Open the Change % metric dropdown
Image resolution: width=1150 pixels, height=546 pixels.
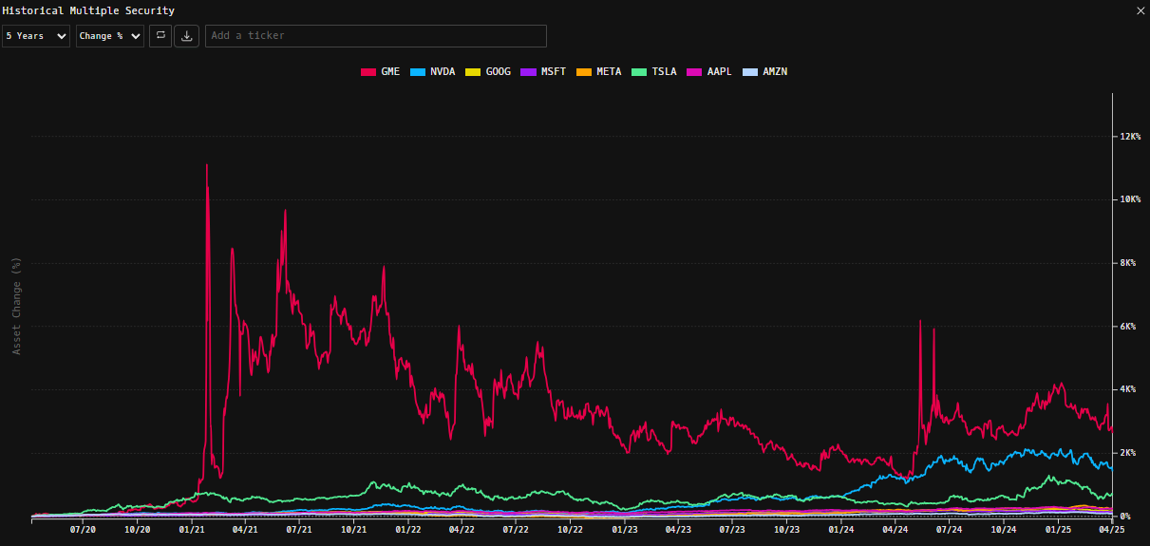(110, 36)
